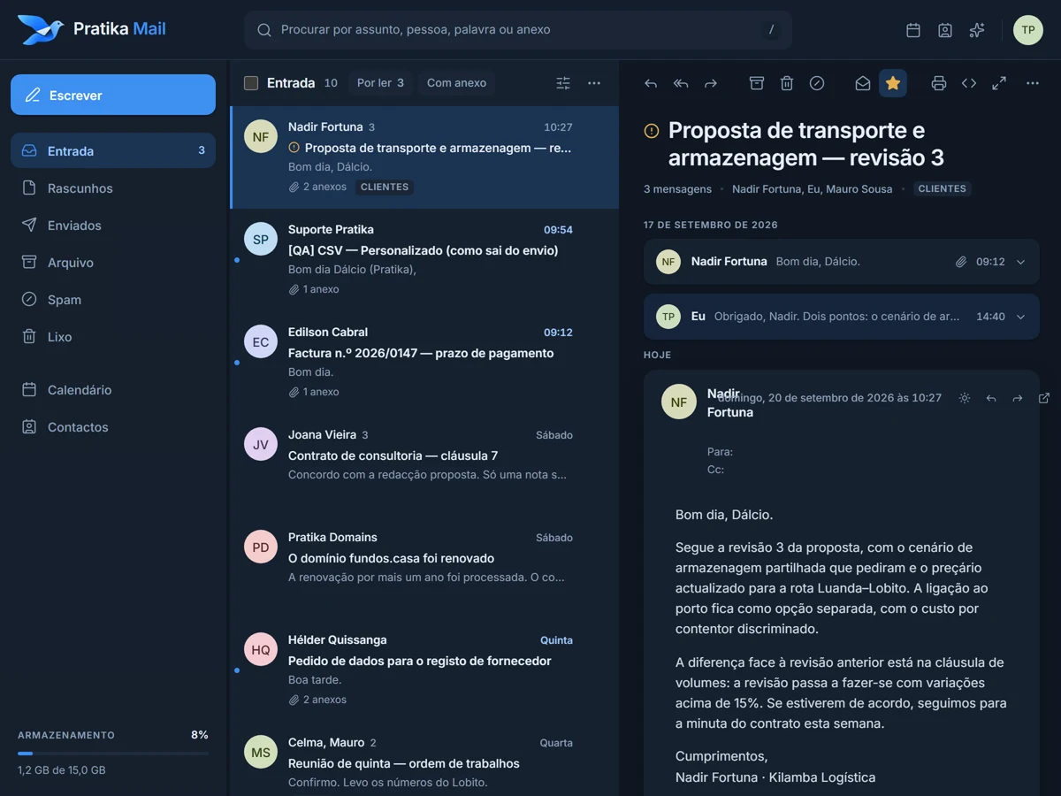Go to the Enviados folder
The height and width of the screenshot is (796, 1061).
tap(113, 226)
